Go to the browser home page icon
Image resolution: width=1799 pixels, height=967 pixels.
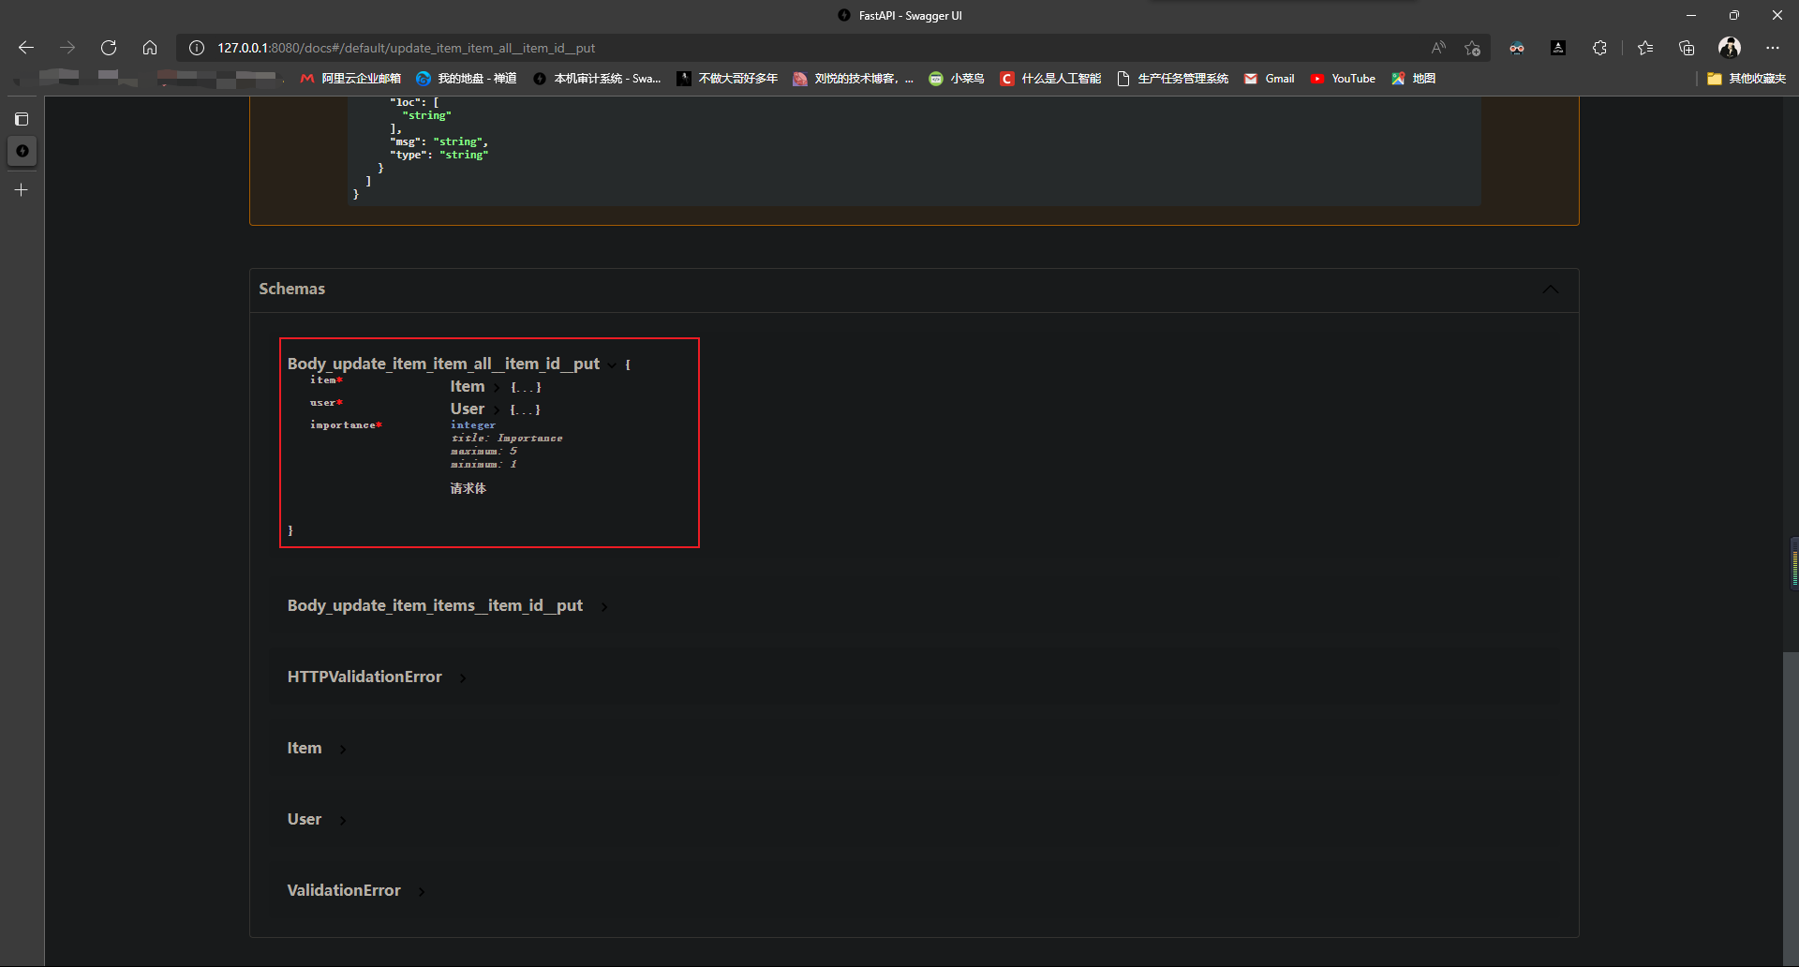150,48
